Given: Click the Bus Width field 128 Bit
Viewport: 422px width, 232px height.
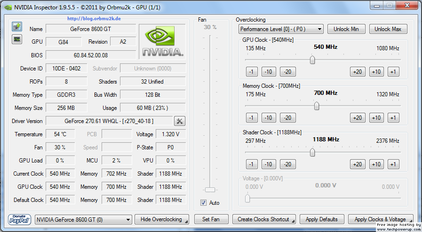Looking at the screenshot, I should (x=152, y=95).
